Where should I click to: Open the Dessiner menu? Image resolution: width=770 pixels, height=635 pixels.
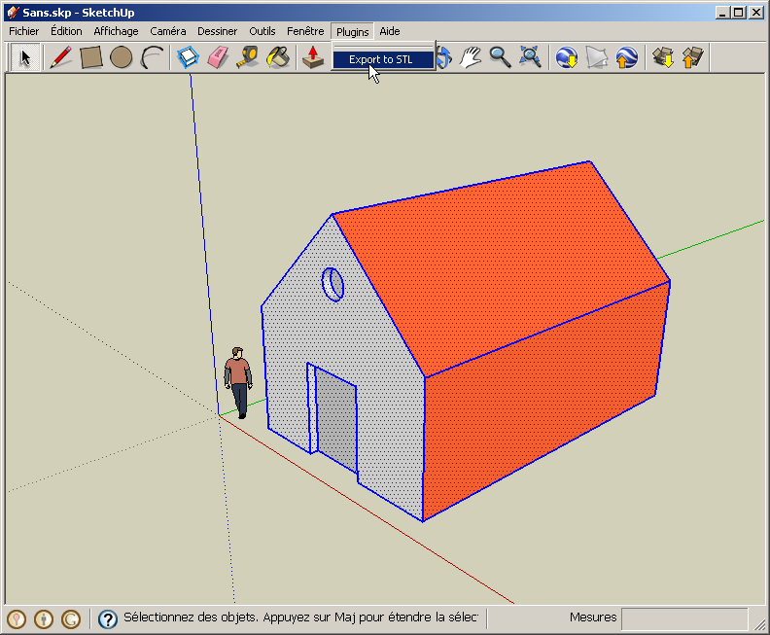[217, 31]
